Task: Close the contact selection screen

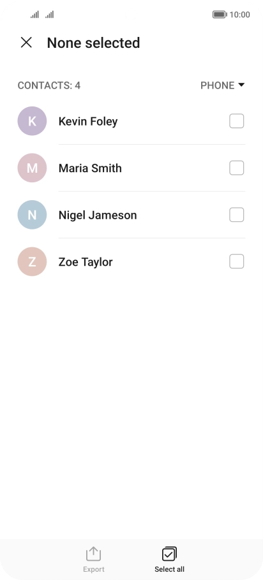Action: [x=26, y=43]
